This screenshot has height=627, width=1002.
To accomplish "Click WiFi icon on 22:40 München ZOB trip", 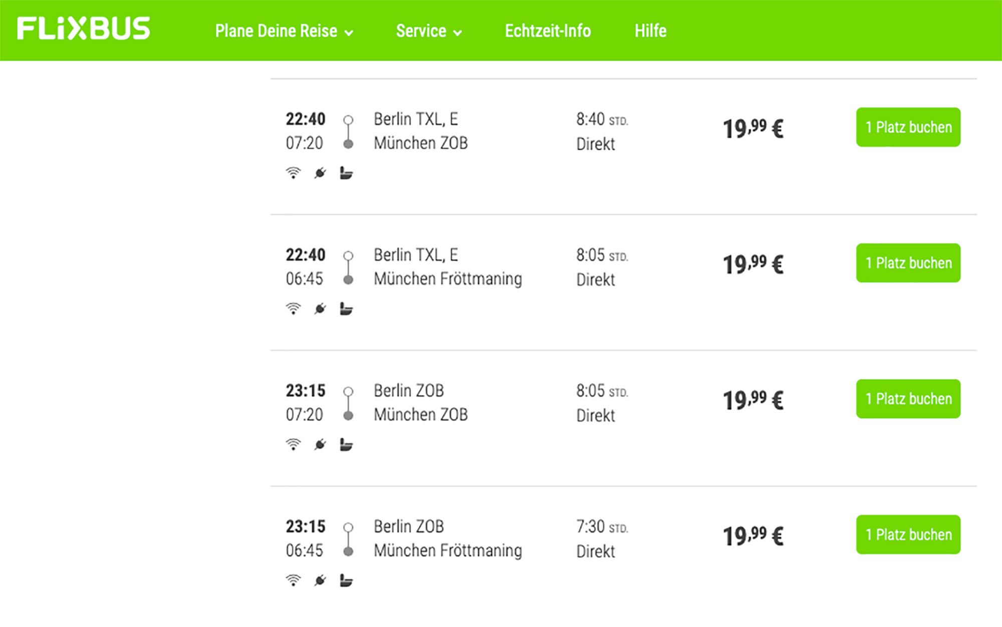I will click(293, 173).
